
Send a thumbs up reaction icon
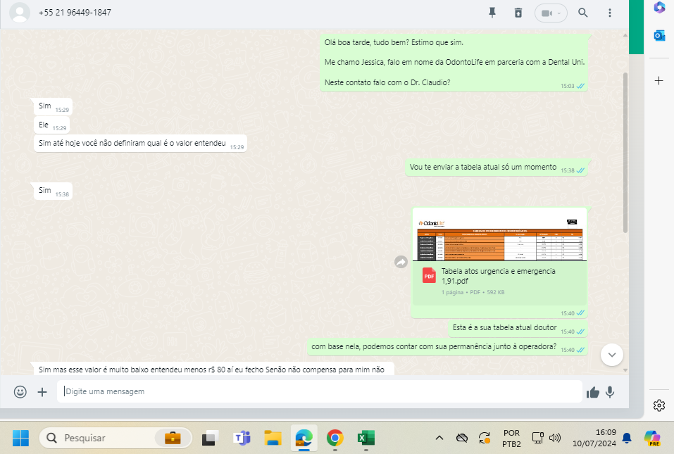593,392
